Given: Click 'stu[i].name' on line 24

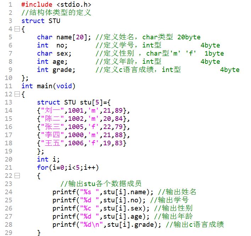Looking at the screenshot, I should click(124, 192).
